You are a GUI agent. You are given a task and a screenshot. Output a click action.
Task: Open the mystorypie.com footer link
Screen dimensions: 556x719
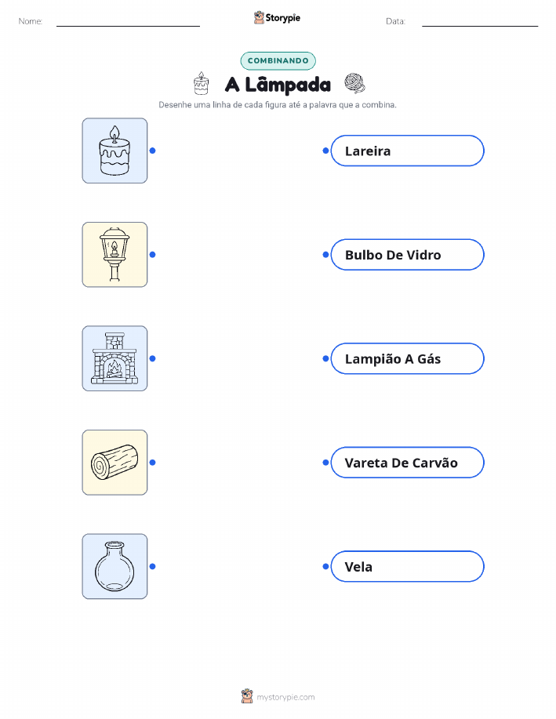(285, 697)
